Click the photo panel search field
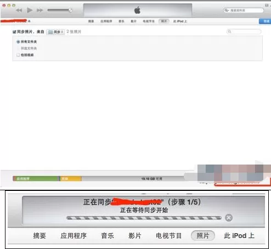 pos(244,32)
